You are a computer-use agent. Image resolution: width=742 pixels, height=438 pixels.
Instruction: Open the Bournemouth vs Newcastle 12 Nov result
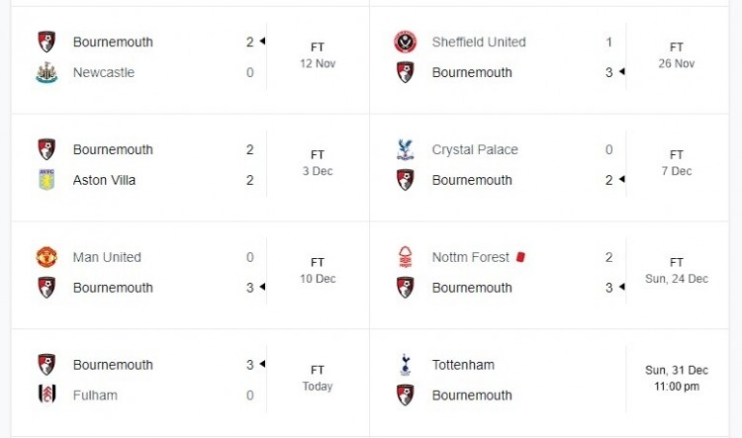(190, 59)
